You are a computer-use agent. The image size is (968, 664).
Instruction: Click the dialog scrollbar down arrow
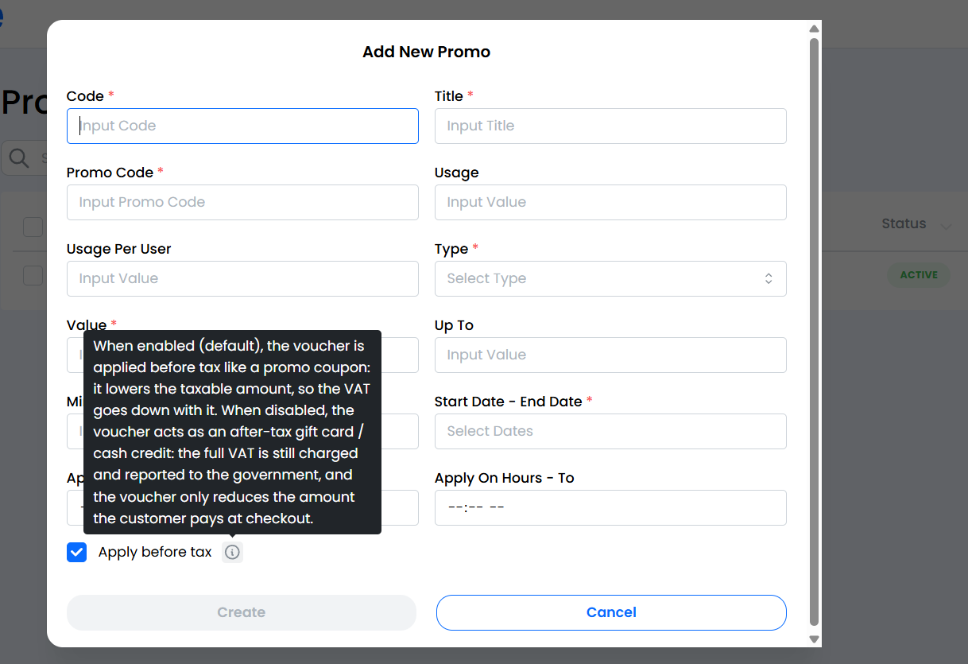tap(814, 639)
